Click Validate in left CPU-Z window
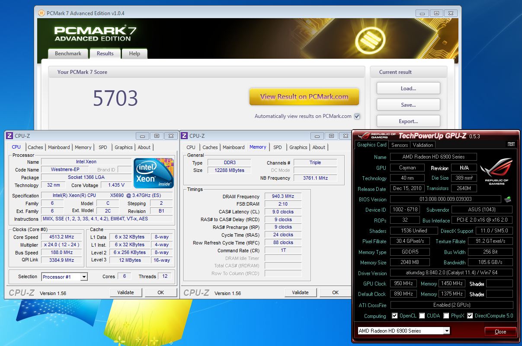This screenshot has height=346, width=522. [x=125, y=292]
